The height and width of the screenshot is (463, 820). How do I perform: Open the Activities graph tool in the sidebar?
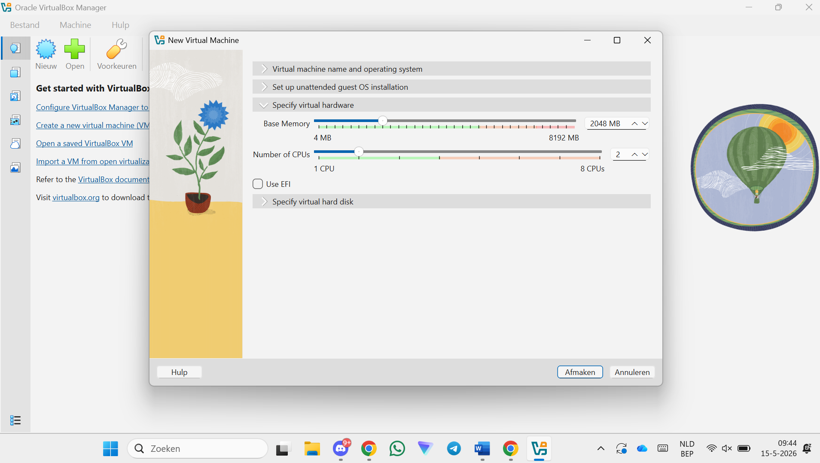tap(15, 168)
